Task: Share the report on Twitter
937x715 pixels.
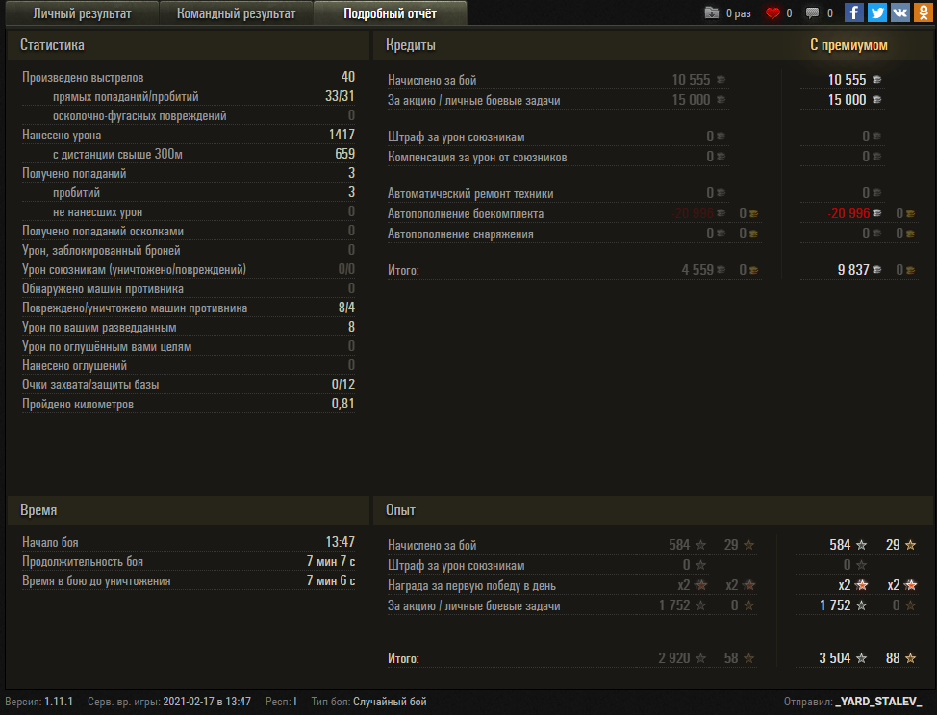Action: (x=877, y=12)
